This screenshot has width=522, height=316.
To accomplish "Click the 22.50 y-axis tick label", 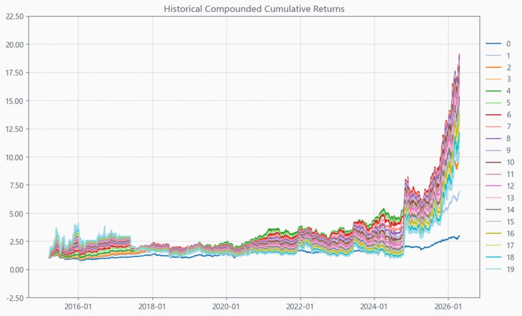I will 15,16.
